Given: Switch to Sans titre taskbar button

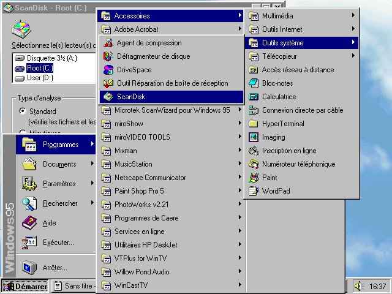Looking at the screenshot, I should click(73, 286).
